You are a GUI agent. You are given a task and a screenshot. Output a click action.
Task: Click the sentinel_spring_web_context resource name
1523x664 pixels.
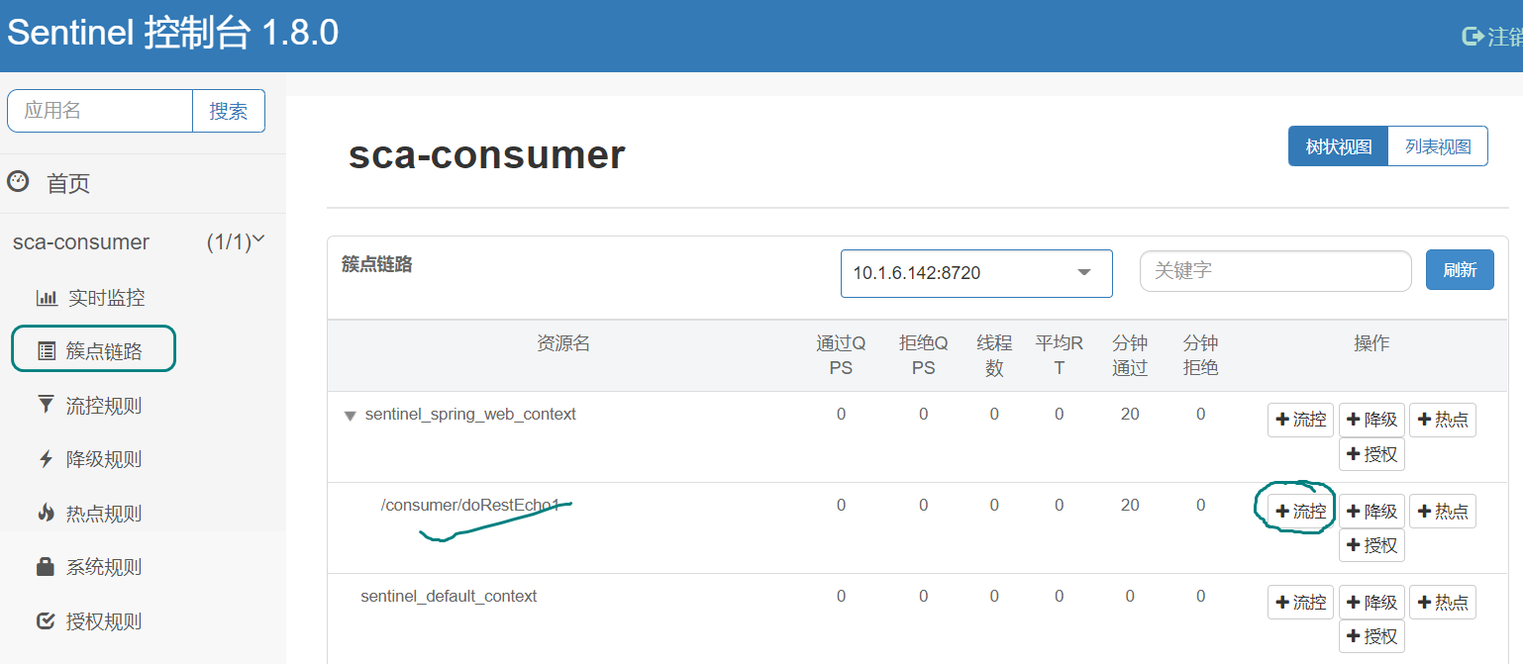[x=470, y=414]
